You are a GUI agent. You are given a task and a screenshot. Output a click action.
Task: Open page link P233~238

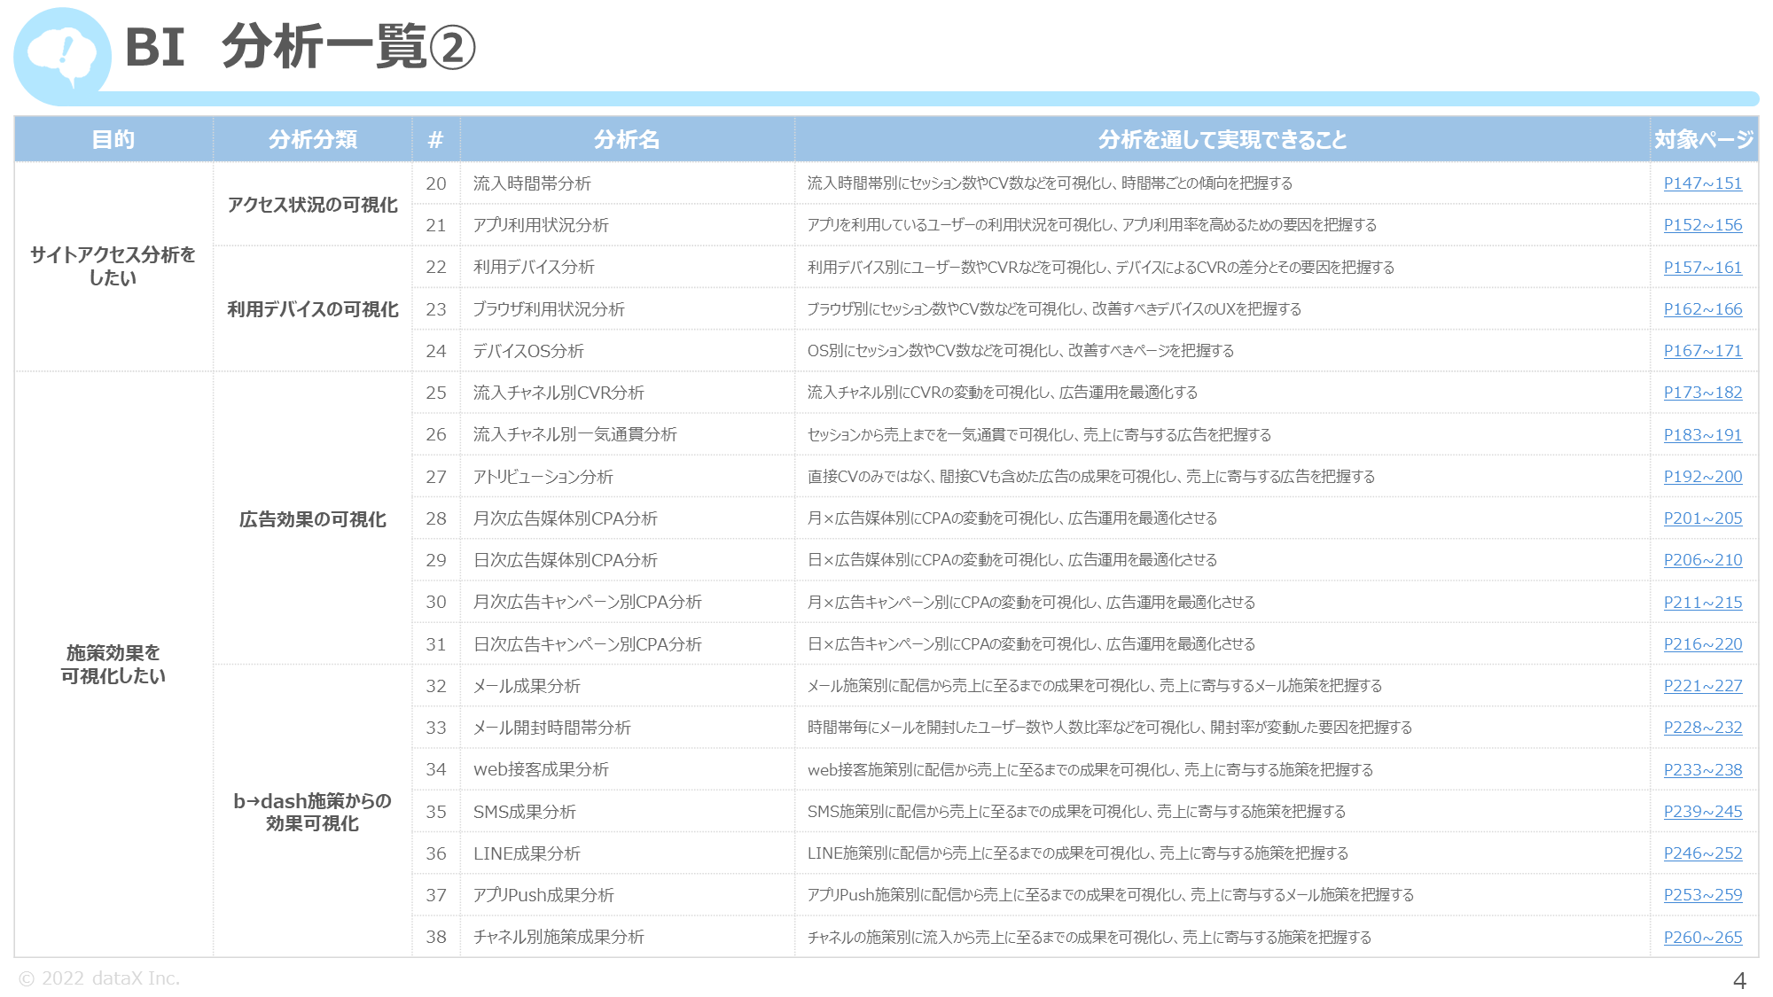1702,770
